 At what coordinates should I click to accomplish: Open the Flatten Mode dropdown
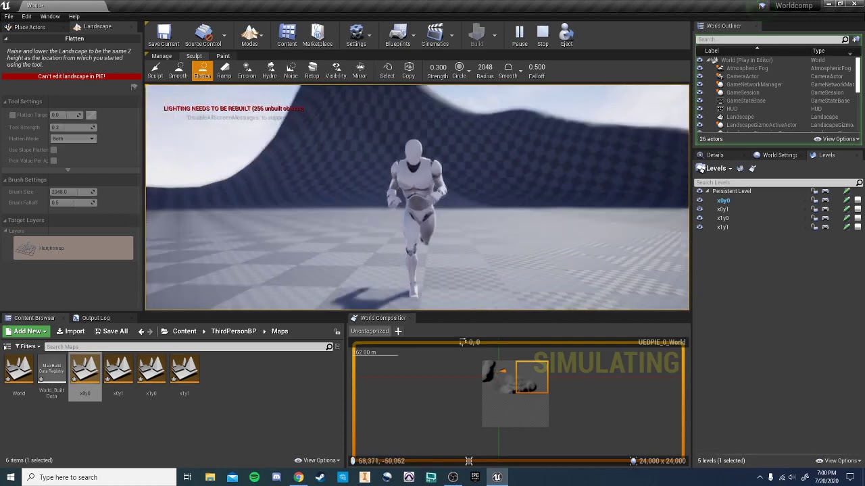(x=73, y=139)
